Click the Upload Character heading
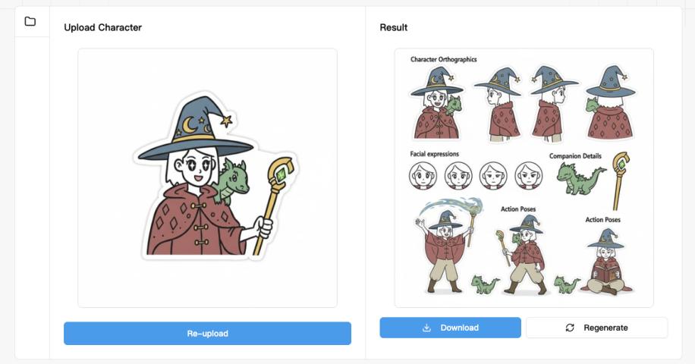The image size is (695, 364). [103, 27]
